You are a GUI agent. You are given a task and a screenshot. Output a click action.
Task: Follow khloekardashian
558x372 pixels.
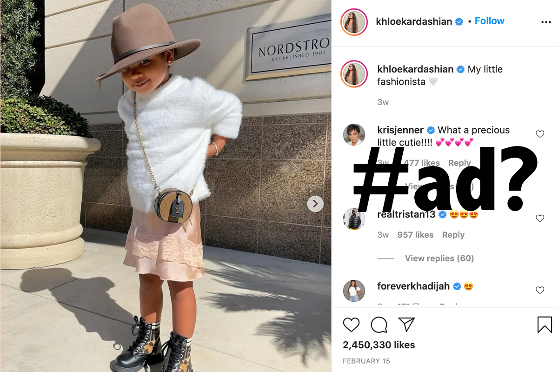coord(489,21)
